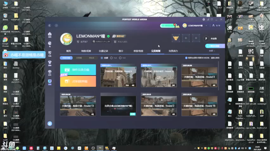Screen dimensions: 270x151
Task: Switch to the 完美时刻 tab
Action: click(156, 51)
